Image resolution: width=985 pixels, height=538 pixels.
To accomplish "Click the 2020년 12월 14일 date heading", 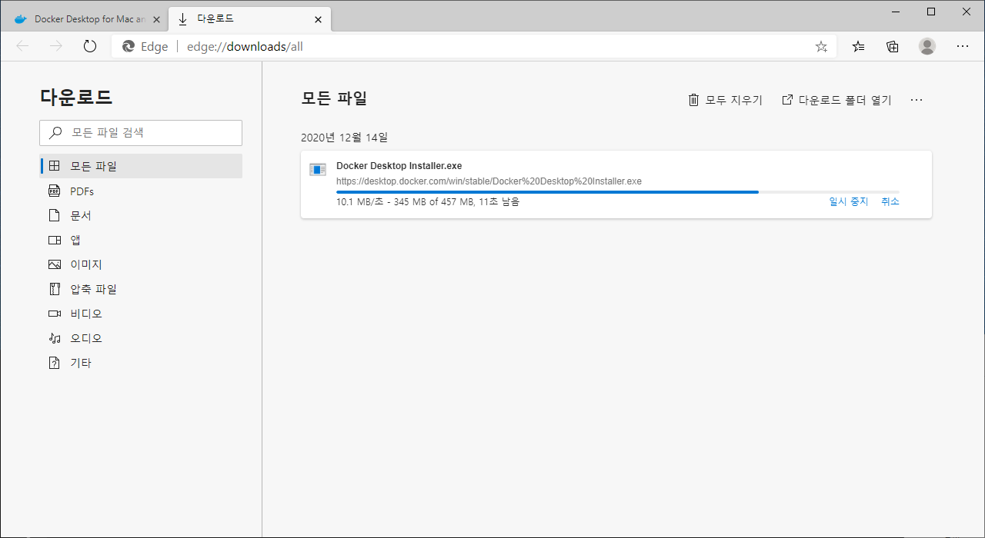I will pyautogui.click(x=344, y=138).
